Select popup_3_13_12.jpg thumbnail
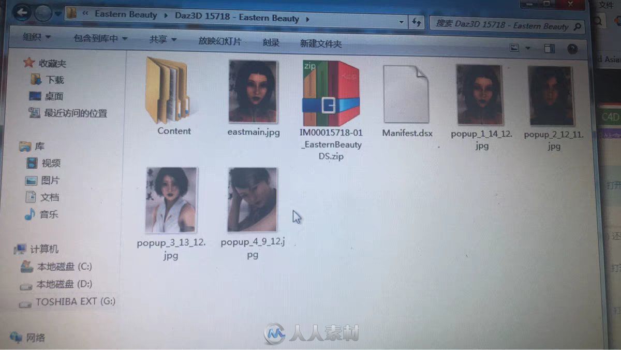 [172, 200]
